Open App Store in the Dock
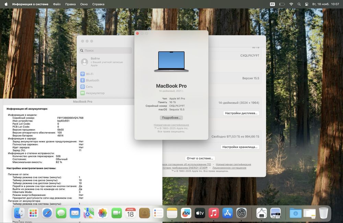Viewport: 343px width, 223px height. point(227,213)
